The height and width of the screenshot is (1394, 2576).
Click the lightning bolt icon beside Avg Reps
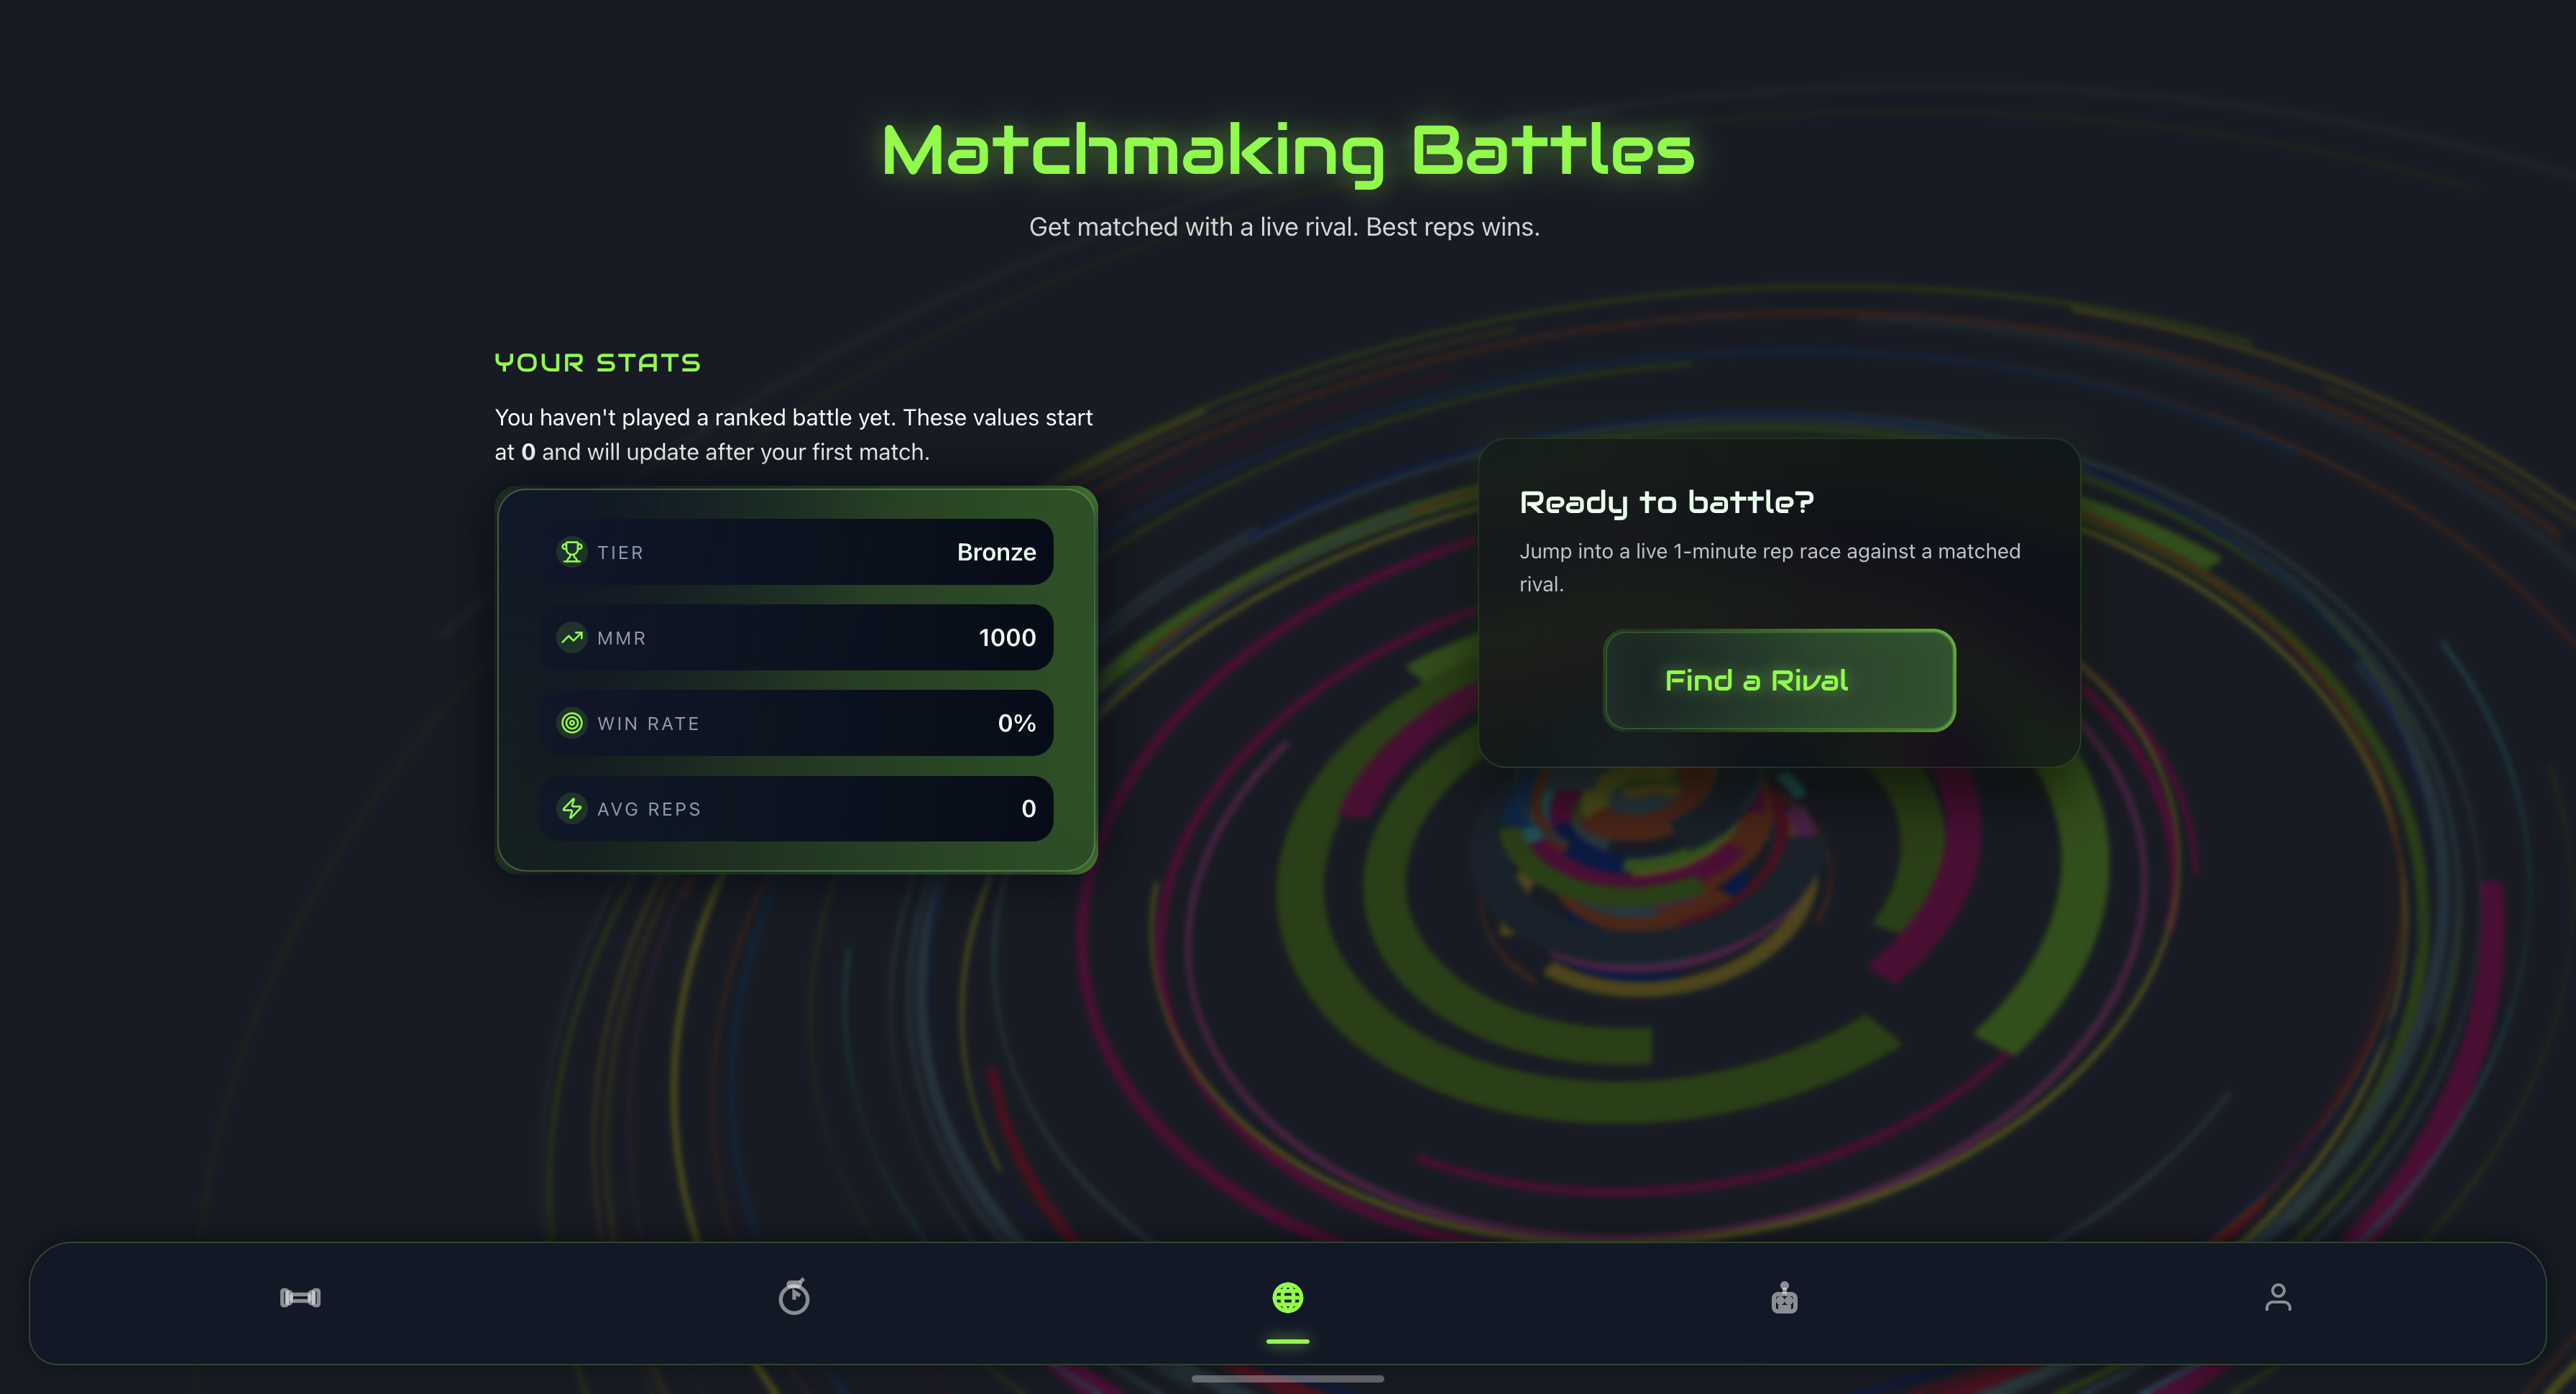572,808
